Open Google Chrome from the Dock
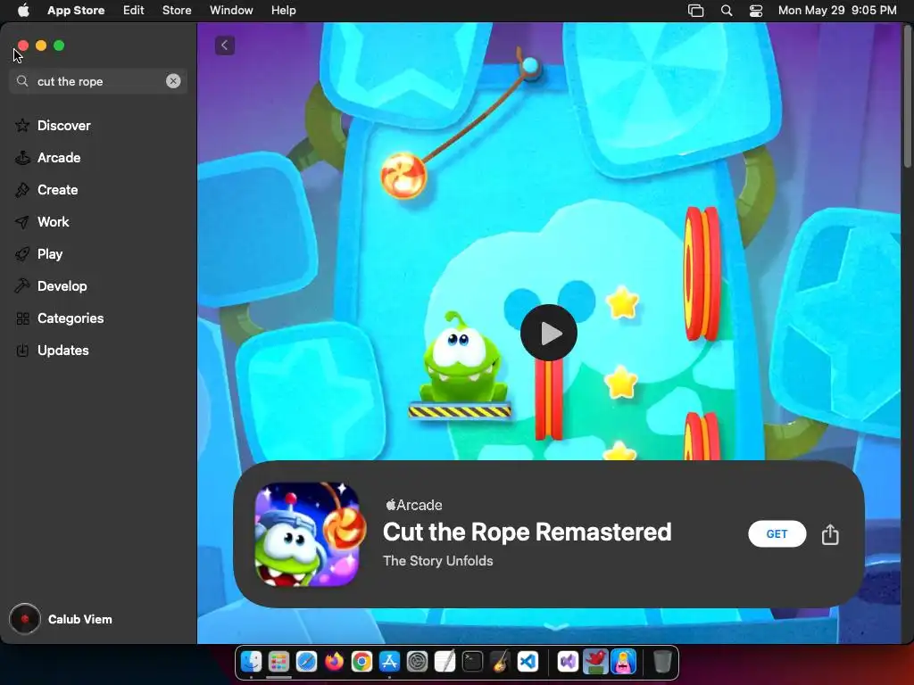This screenshot has width=914, height=685. [x=362, y=662]
